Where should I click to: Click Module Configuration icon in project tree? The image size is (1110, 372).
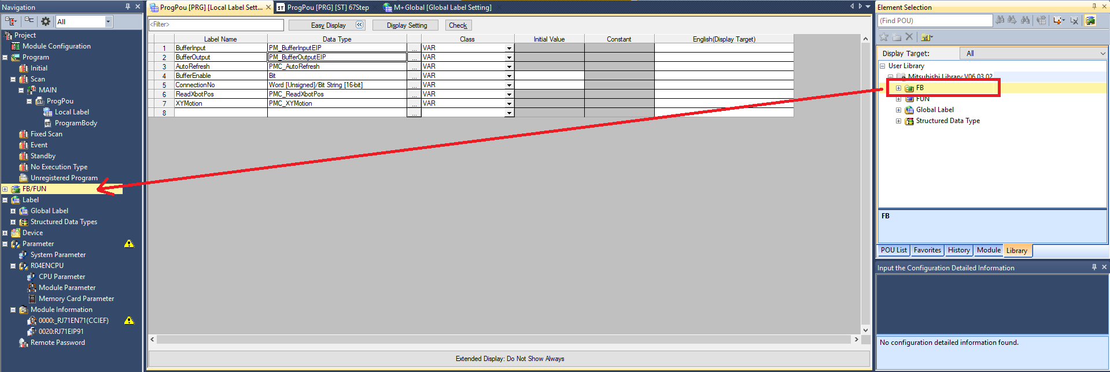click(x=16, y=46)
